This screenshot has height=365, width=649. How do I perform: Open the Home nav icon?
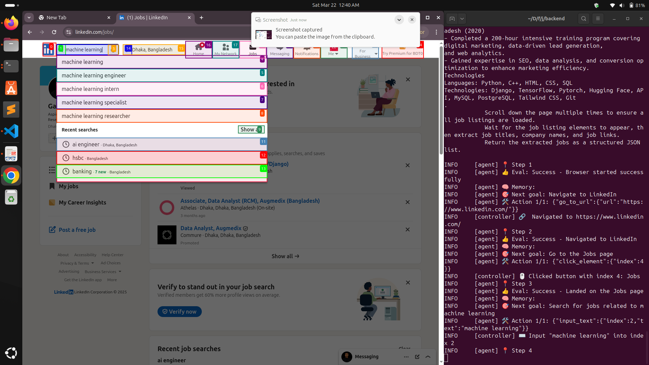[198, 50]
